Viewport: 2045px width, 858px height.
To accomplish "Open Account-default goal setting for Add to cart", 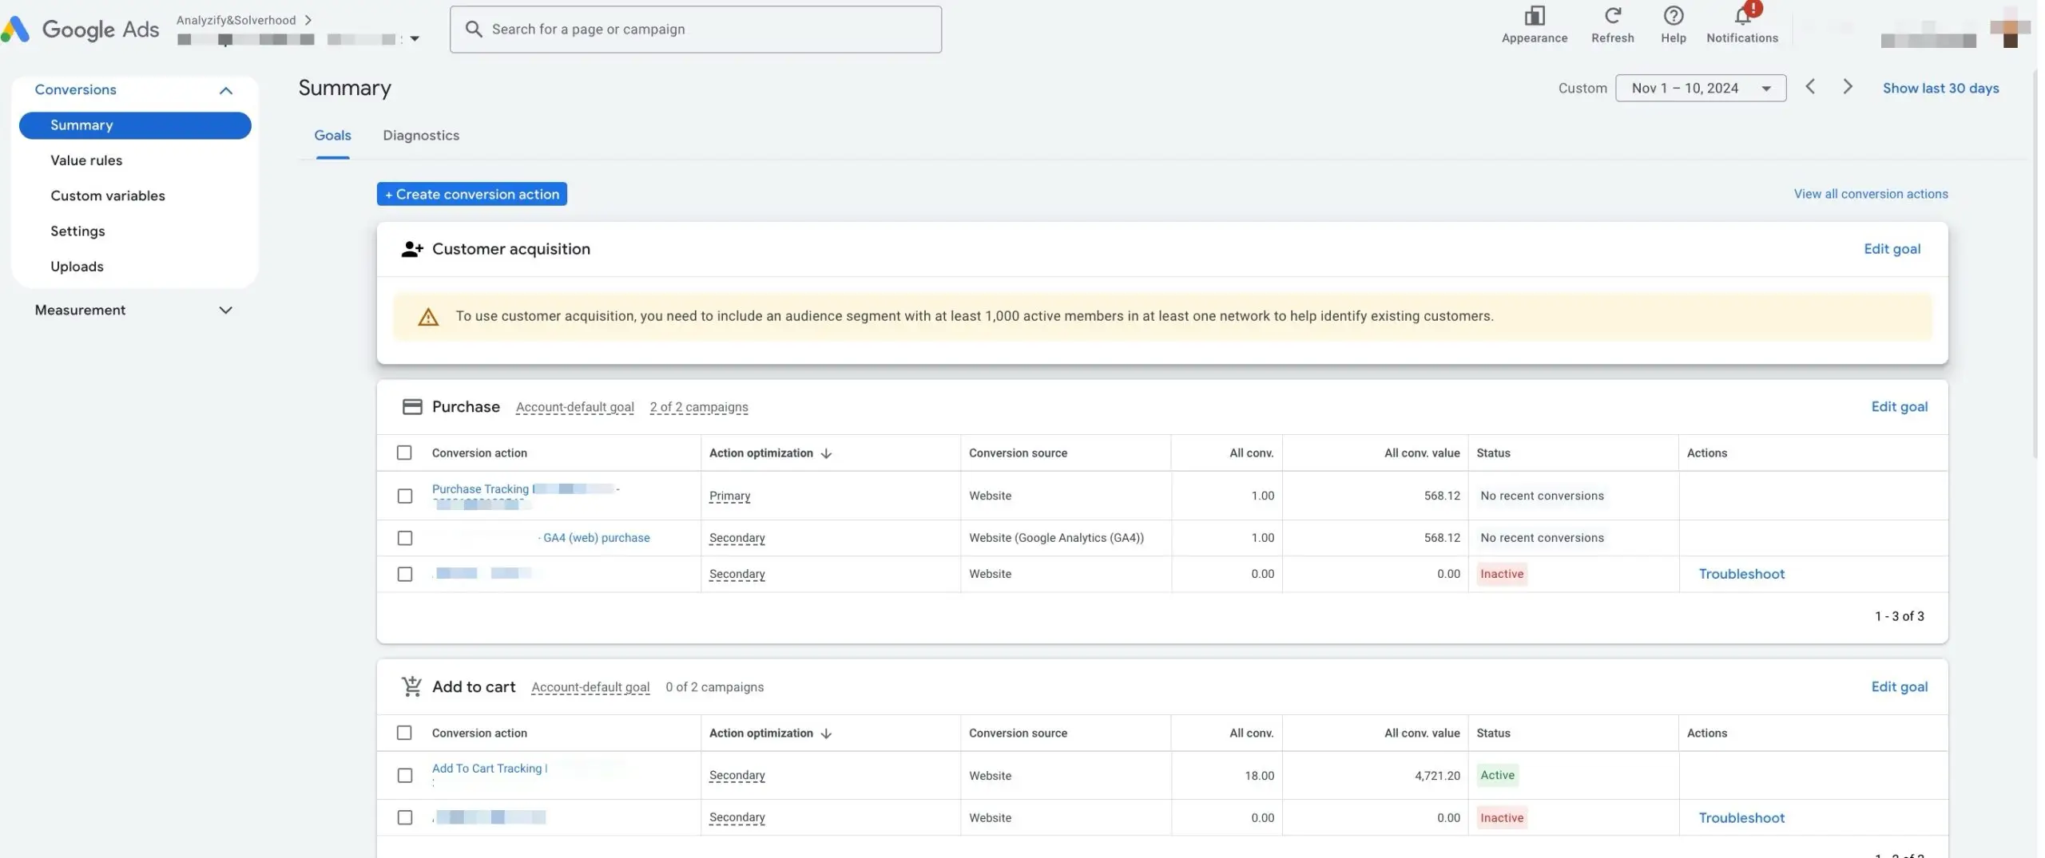I will [x=590, y=687].
